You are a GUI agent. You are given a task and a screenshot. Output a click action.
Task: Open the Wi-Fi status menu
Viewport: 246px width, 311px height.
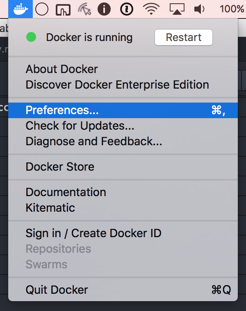tap(151, 9)
